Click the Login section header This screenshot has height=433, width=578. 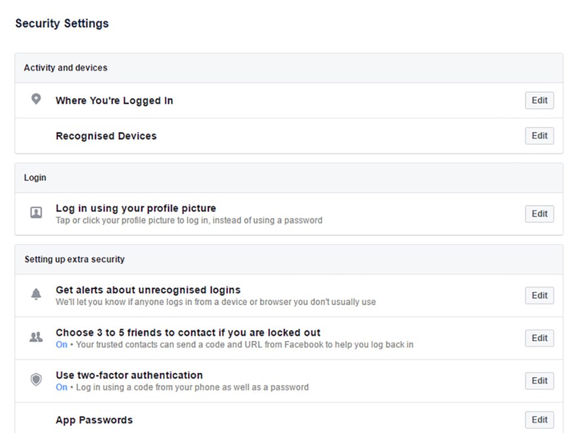35,177
